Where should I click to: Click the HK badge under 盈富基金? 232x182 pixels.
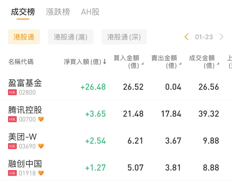(x=12, y=92)
